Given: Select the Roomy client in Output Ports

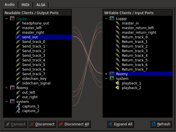Looking at the screenshot, I should (x=22, y=88).
